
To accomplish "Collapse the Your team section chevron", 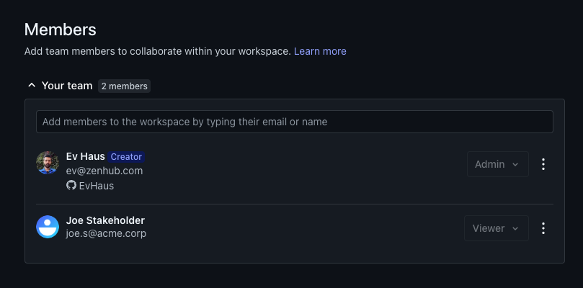I will click(x=32, y=86).
